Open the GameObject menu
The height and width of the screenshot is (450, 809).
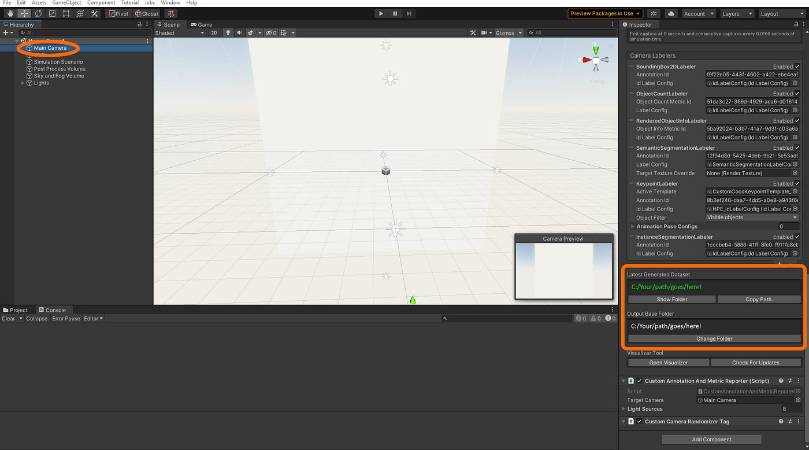click(66, 3)
